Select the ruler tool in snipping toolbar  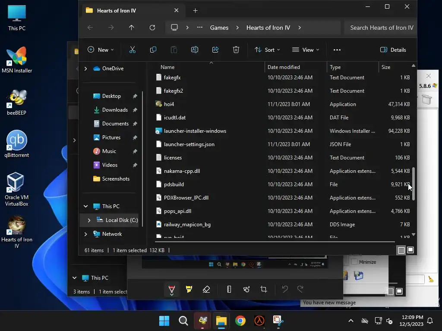pyautogui.click(x=229, y=289)
